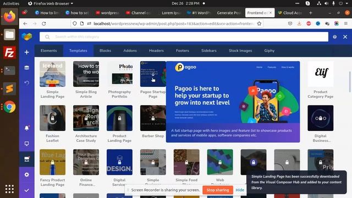
Task: Click the Firefox address bar URL
Action: tap(174, 24)
